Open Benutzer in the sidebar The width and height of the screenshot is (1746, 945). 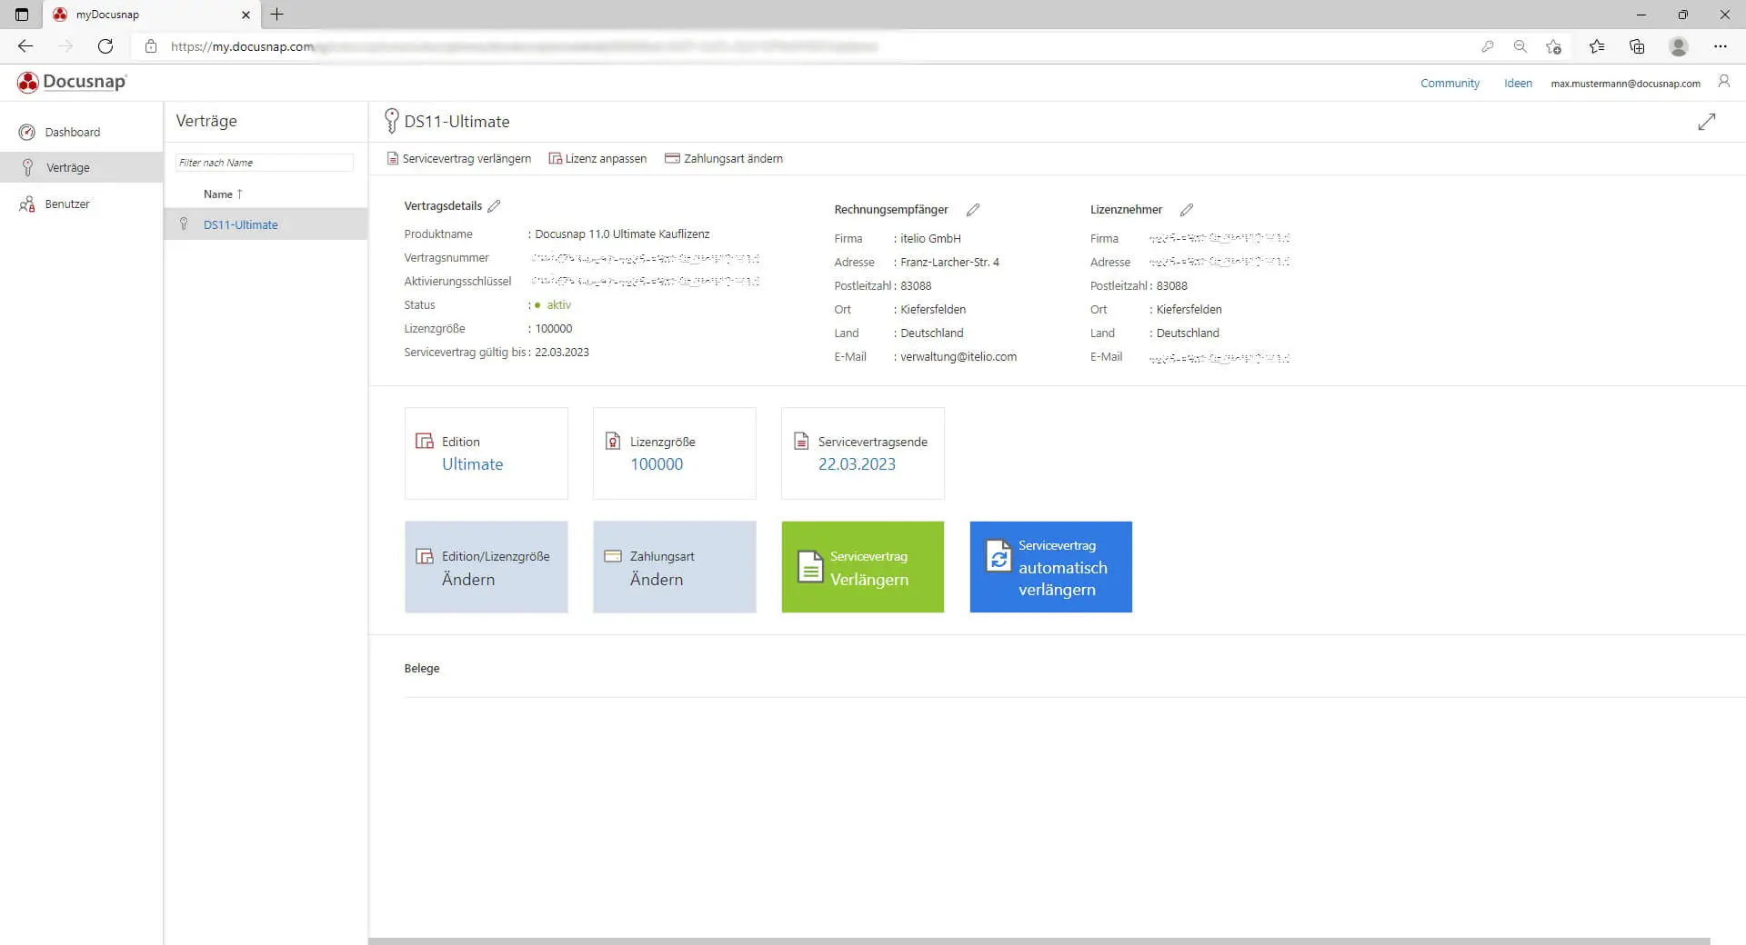click(82, 204)
